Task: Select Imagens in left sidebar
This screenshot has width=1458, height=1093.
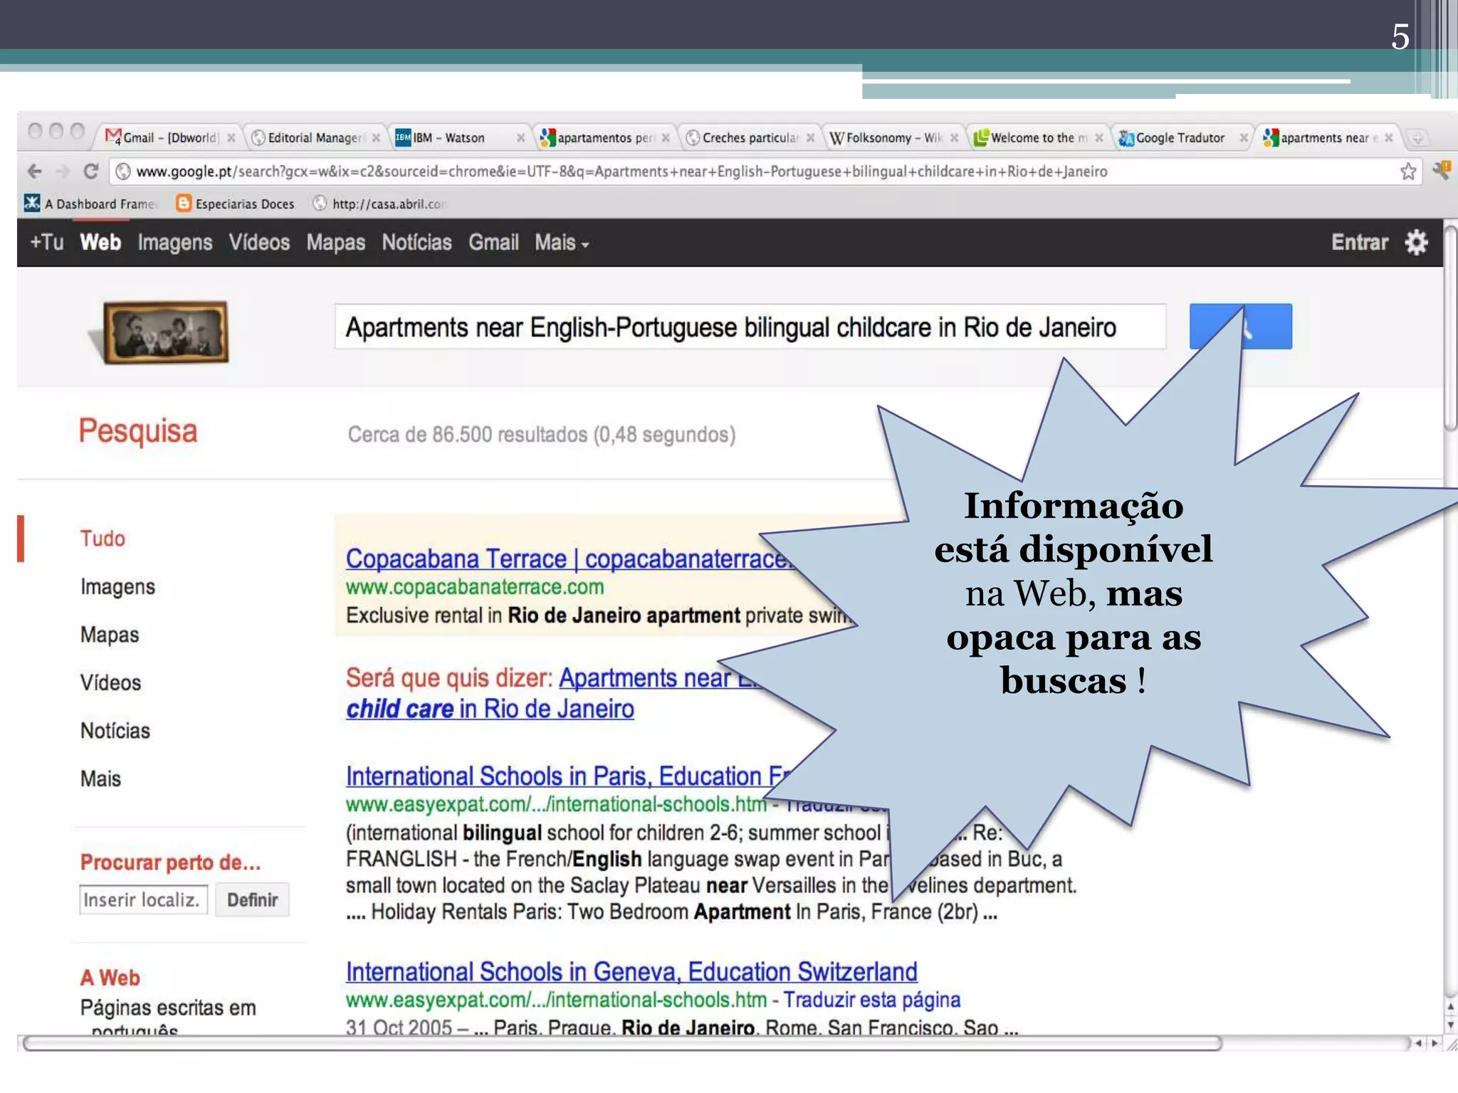Action: point(117,587)
